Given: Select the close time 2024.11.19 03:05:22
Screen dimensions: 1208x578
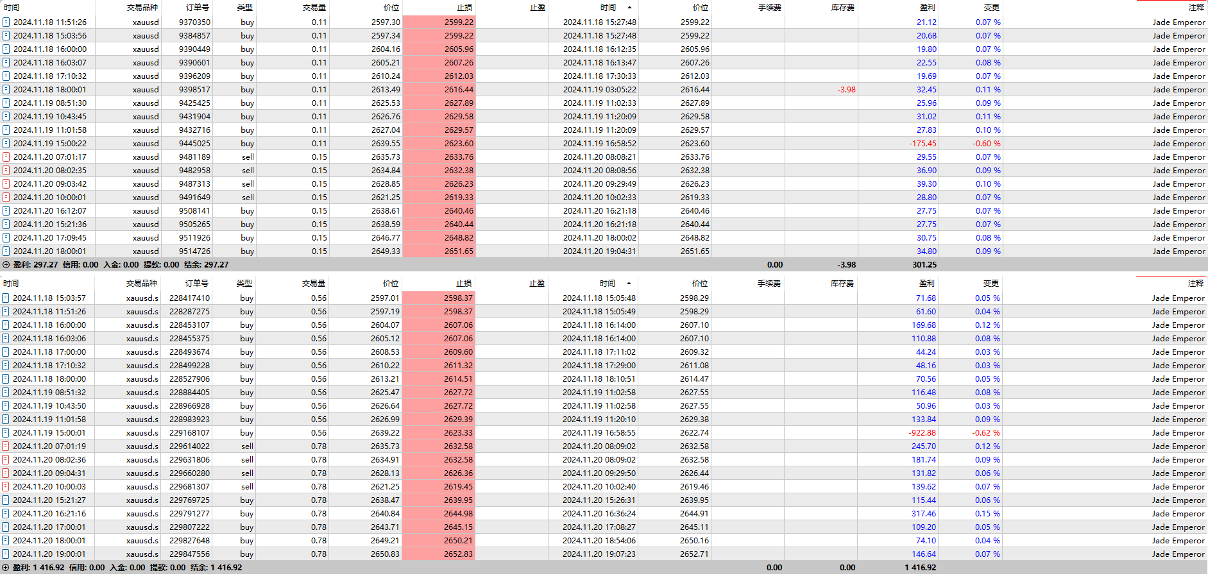Looking at the screenshot, I should pyautogui.click(x=600, y=90).
